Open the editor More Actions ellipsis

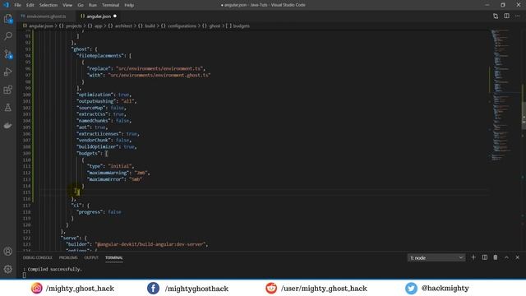(x=517, y=16)
